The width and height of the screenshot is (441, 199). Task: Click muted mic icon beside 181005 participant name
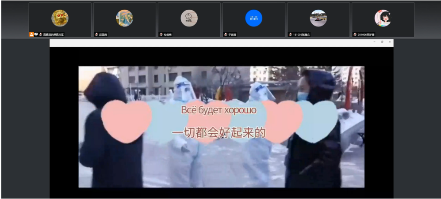pos(290,34)
